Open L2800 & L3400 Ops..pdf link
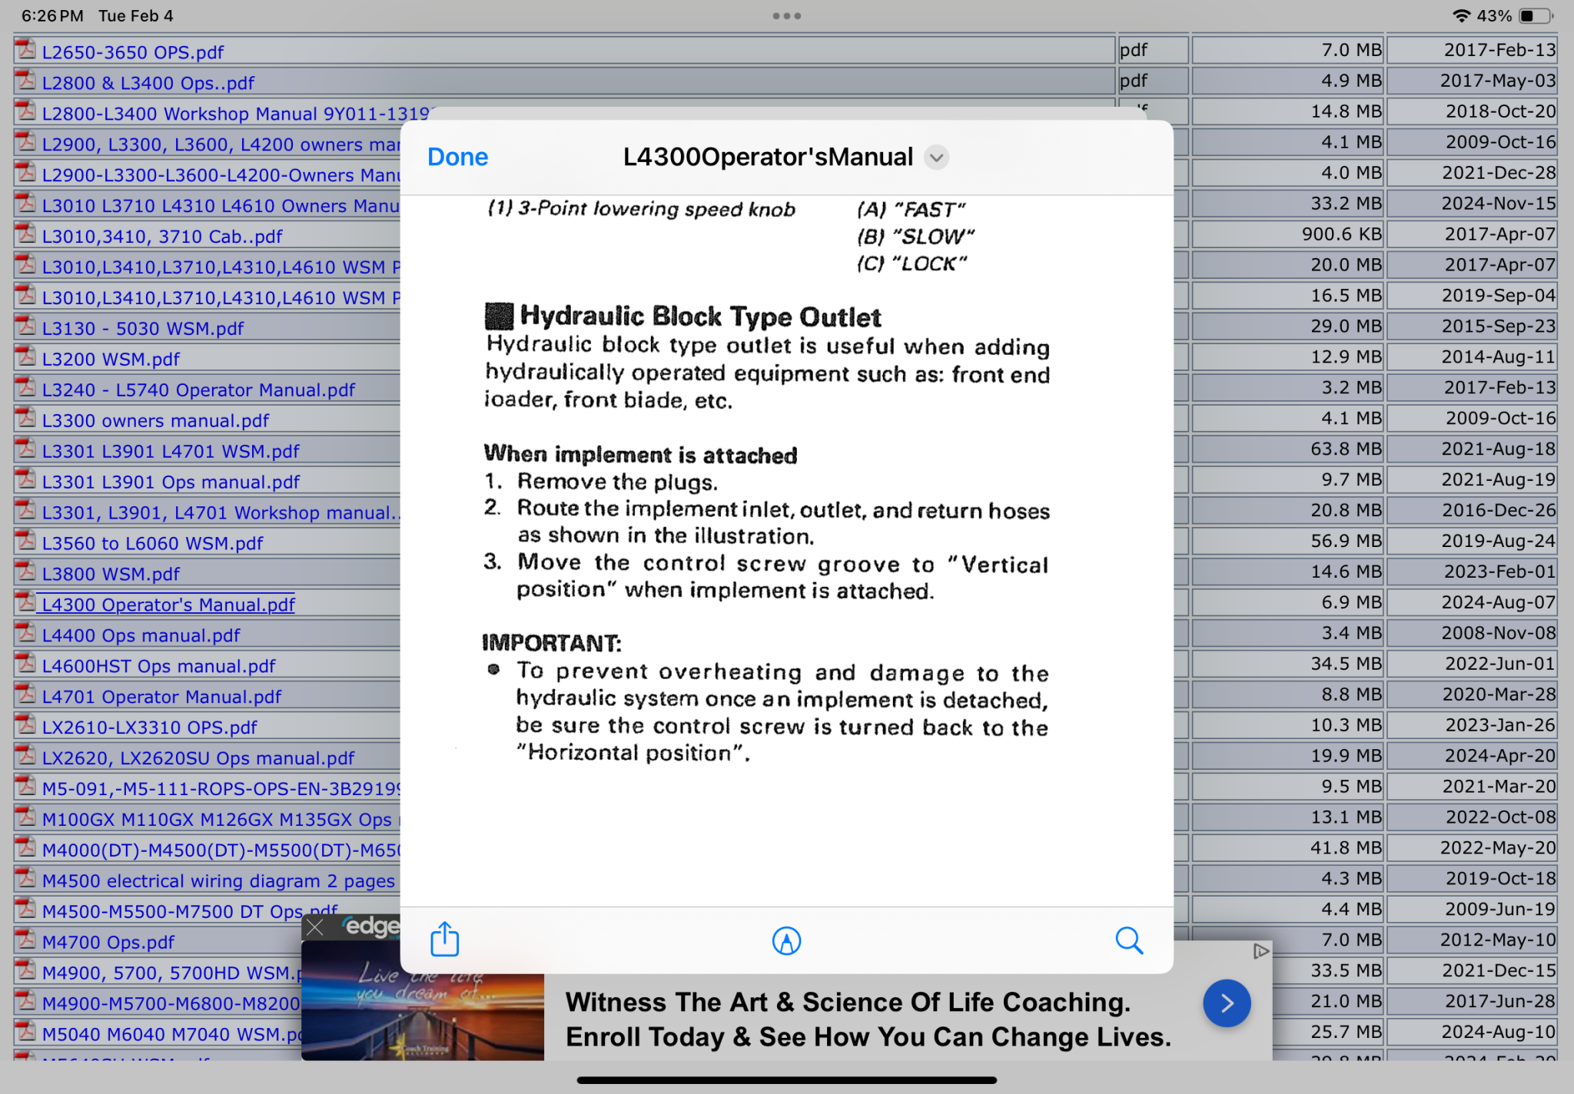Screen dimensions: 1574x1094 [x=148, y=83]
